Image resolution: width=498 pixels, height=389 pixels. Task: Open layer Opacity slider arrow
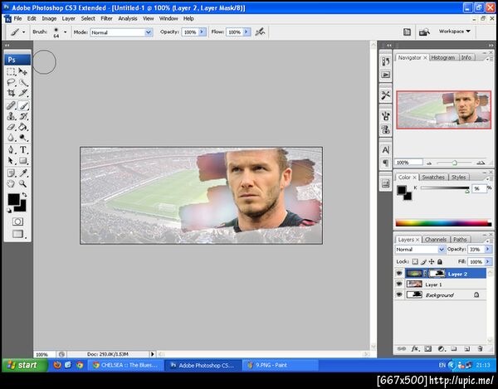point(488,250)
